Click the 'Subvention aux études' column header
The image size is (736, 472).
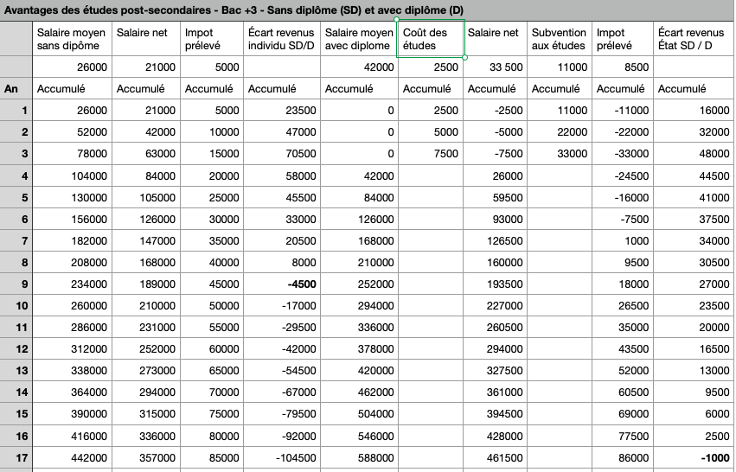point(559,39)
